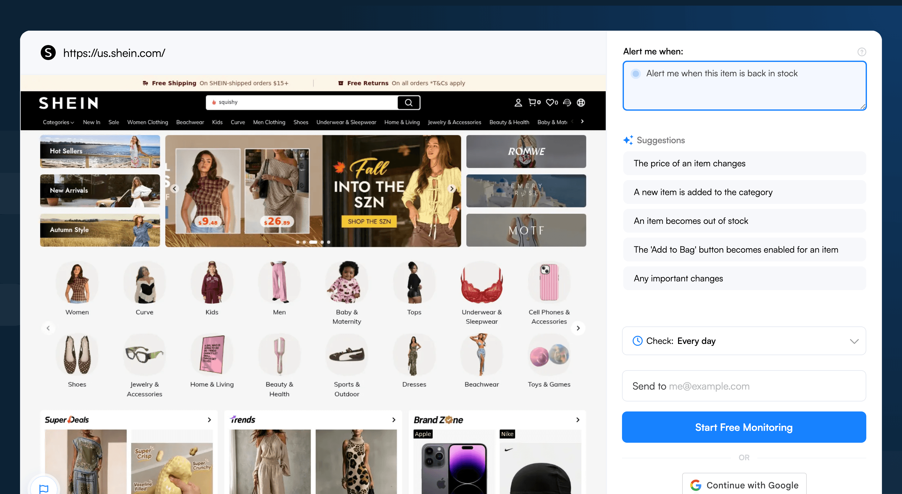
Task: Click the Alert me when text area
Action: [744, 86]
